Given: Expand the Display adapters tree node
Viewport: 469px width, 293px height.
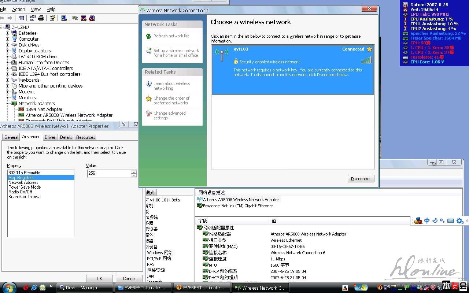Looking at the screenshot, I should tap(7, 51).
